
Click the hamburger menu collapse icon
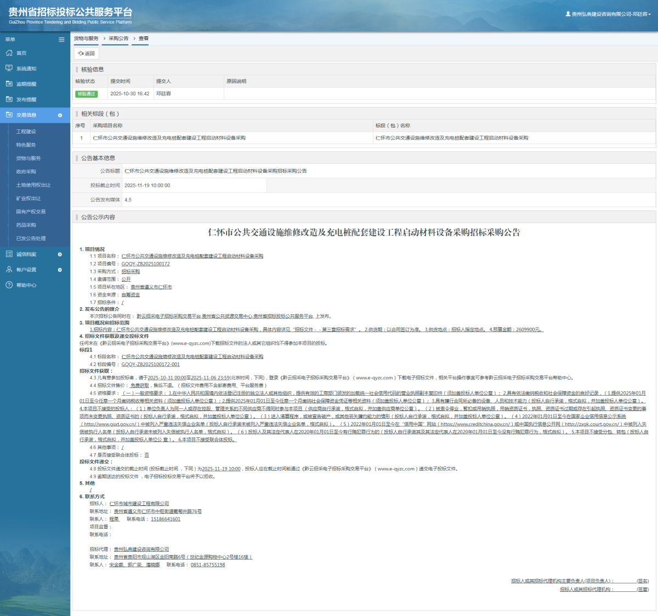point(61,39)
